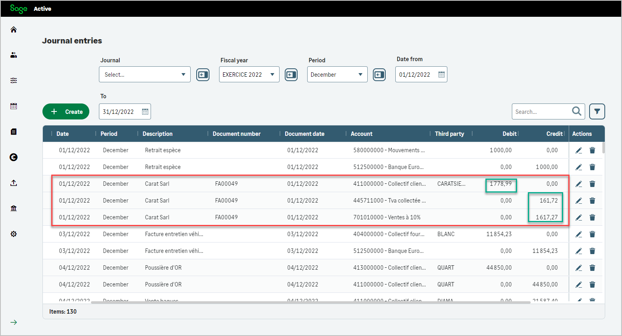
Task: Edit the Retrait espèce 512500000 entry
Action: coord(579,167)
